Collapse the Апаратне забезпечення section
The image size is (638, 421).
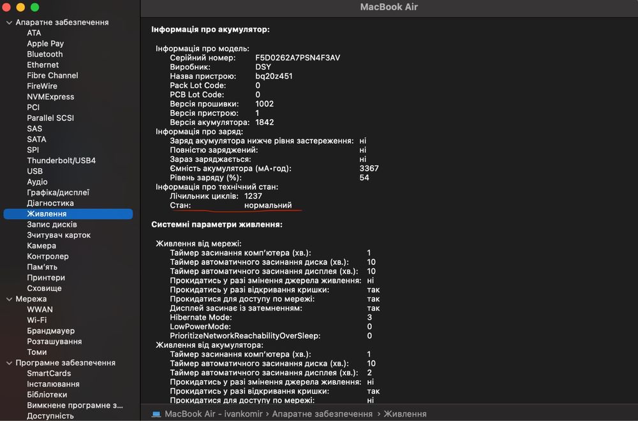(9, 23)
